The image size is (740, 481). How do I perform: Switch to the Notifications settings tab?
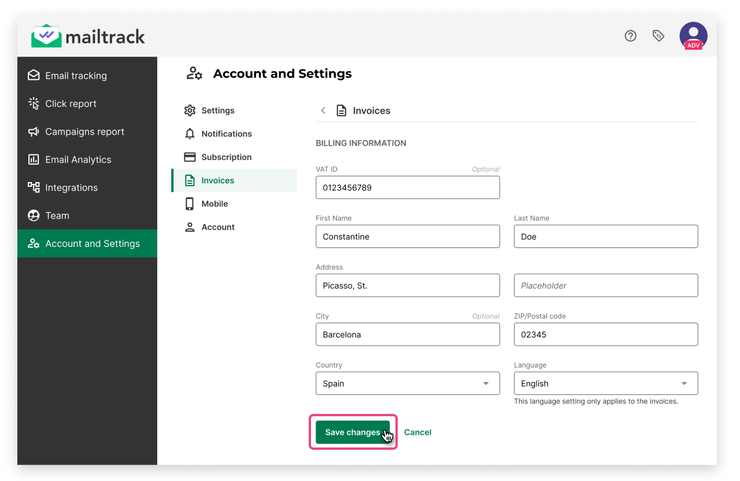point(226,134)
